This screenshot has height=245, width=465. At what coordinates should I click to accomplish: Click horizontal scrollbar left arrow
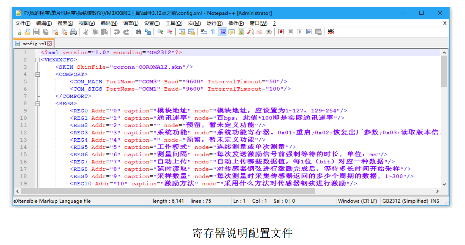(x=17, y=191)
